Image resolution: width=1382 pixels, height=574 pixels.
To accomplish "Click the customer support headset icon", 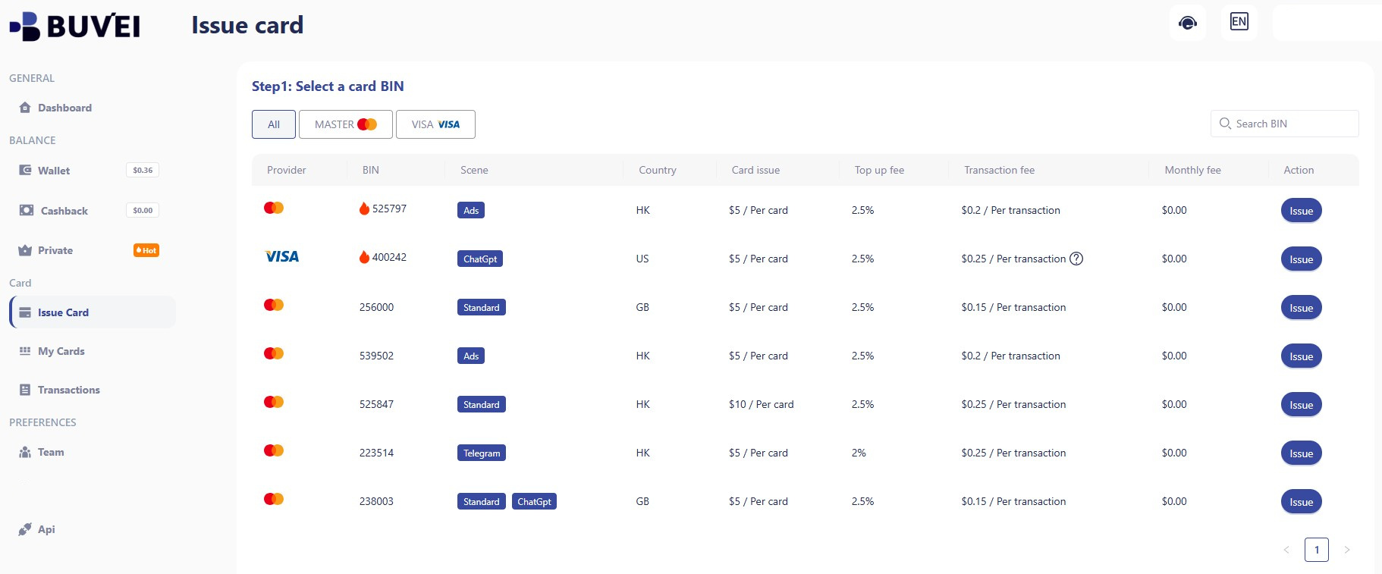I will point(1187,23).
